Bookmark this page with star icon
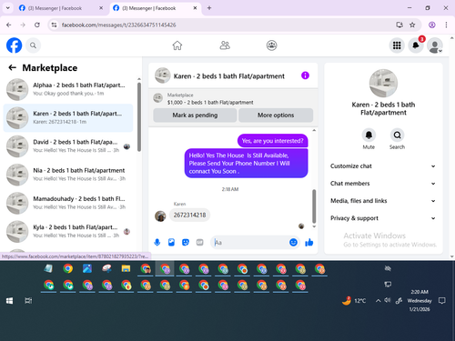 pyautogui.click(x=412, y=25)
